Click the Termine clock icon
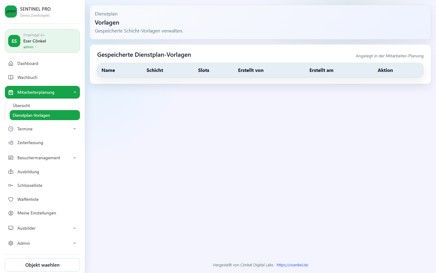The image size is (436, 273). pyautogui.click(x=11, y=129)
